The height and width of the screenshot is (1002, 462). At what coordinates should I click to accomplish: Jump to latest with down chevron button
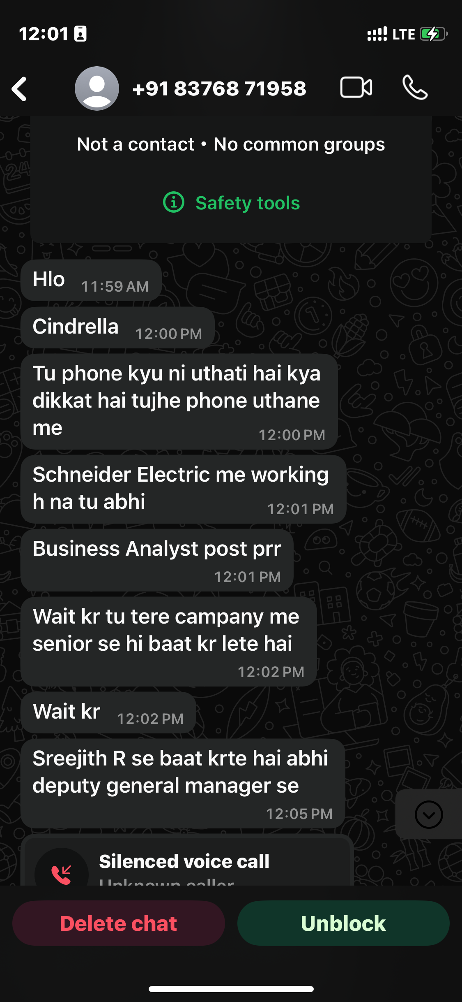tap(429, 814)
